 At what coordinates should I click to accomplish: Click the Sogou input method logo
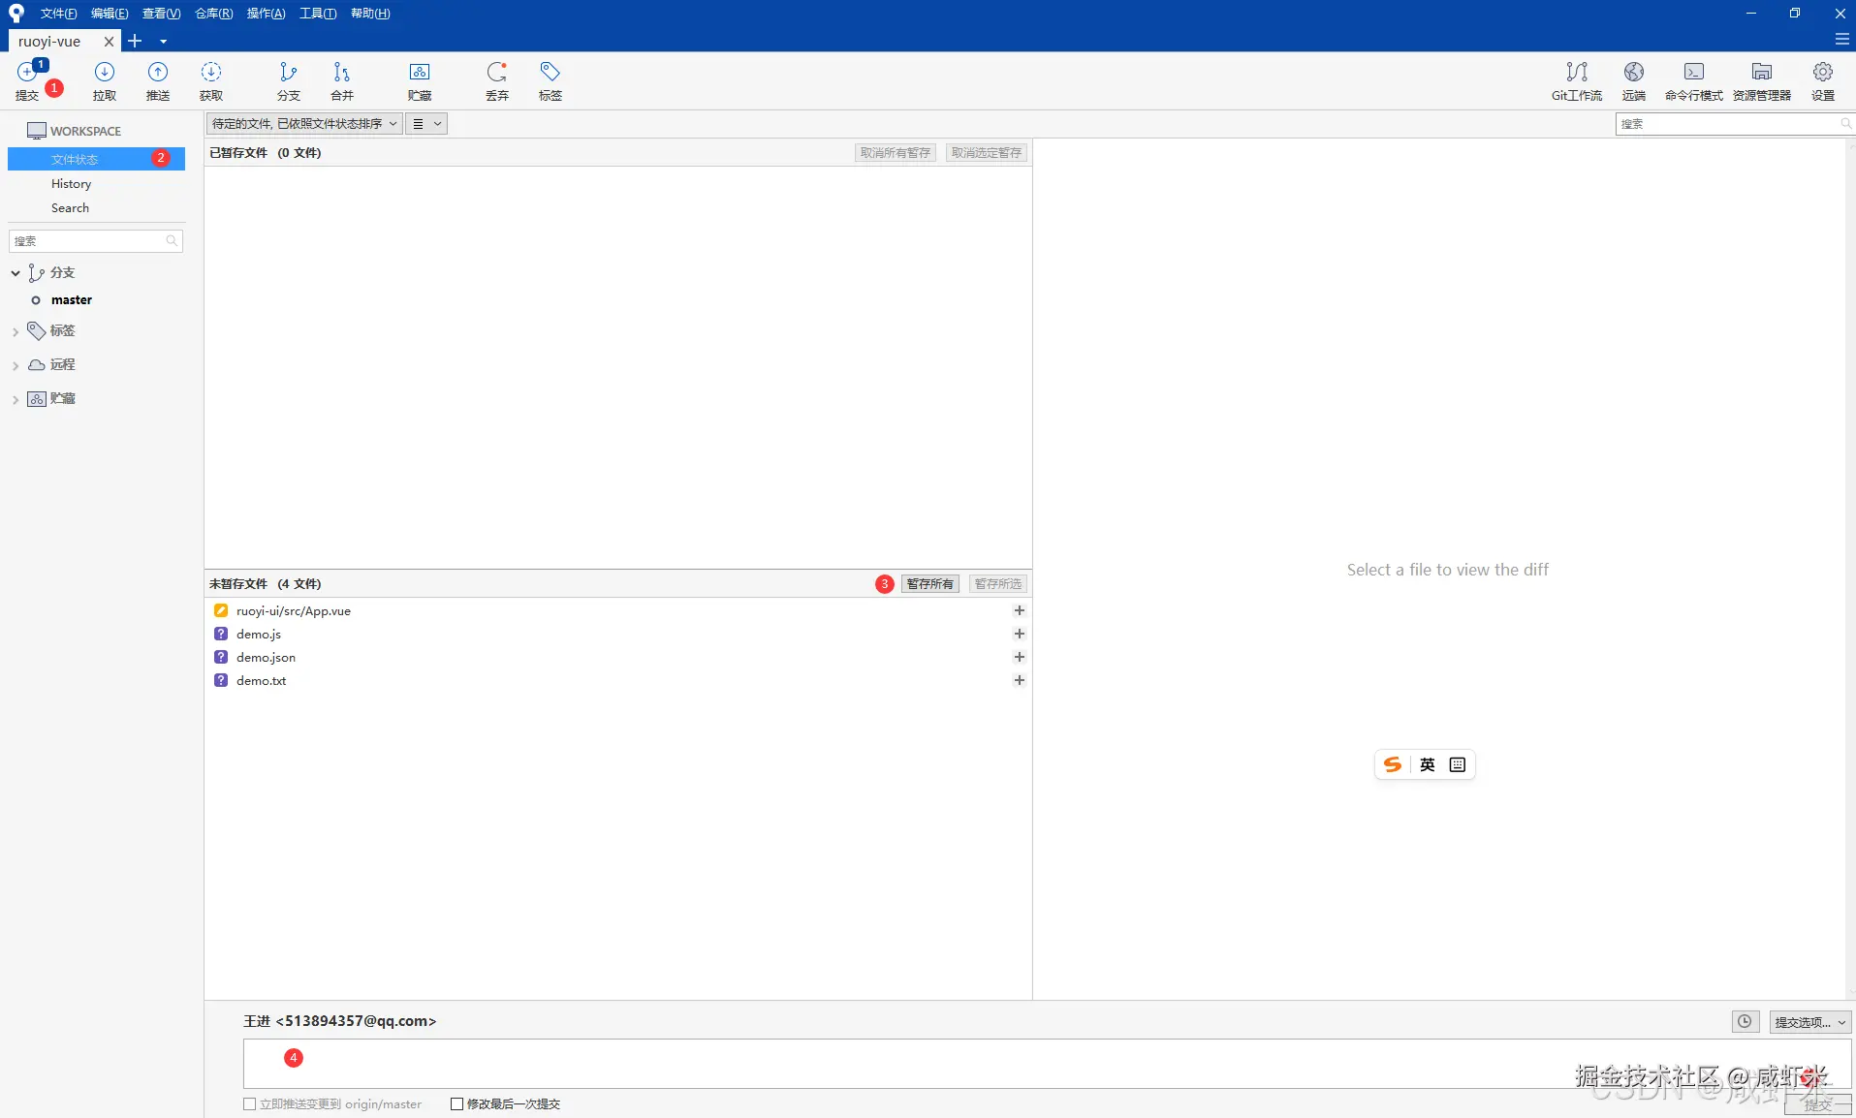coord(1393,764)
